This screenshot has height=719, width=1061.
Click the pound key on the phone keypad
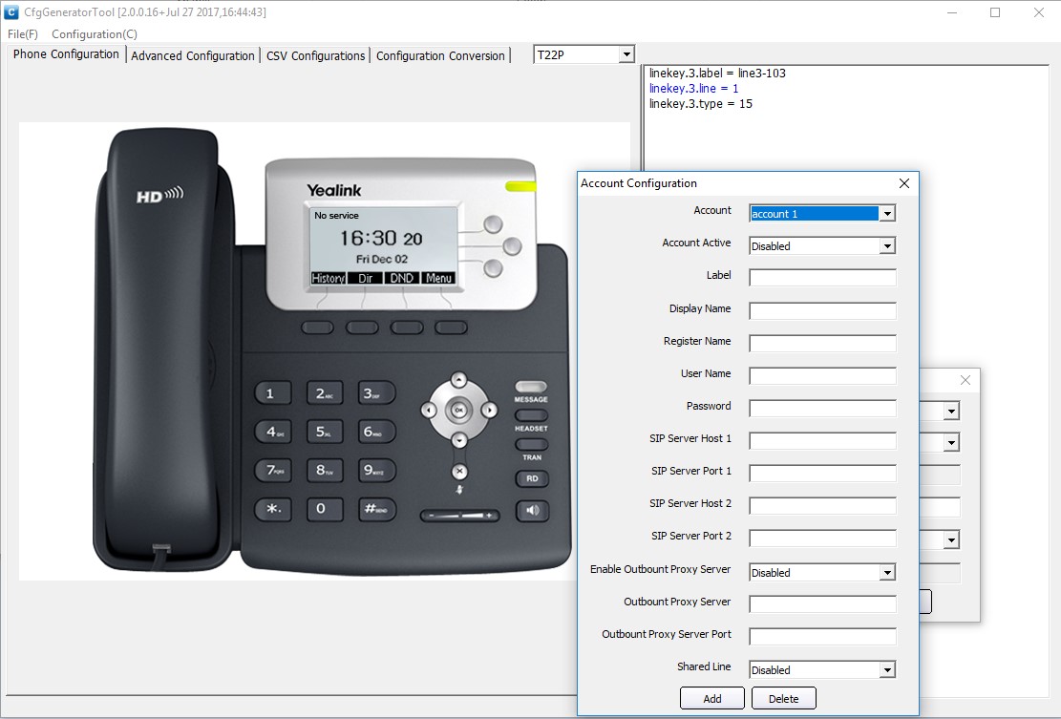point(376,509)
